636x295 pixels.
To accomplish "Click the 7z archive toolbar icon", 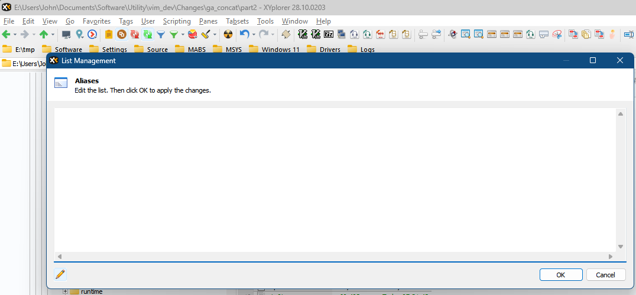I will point(329,35).
